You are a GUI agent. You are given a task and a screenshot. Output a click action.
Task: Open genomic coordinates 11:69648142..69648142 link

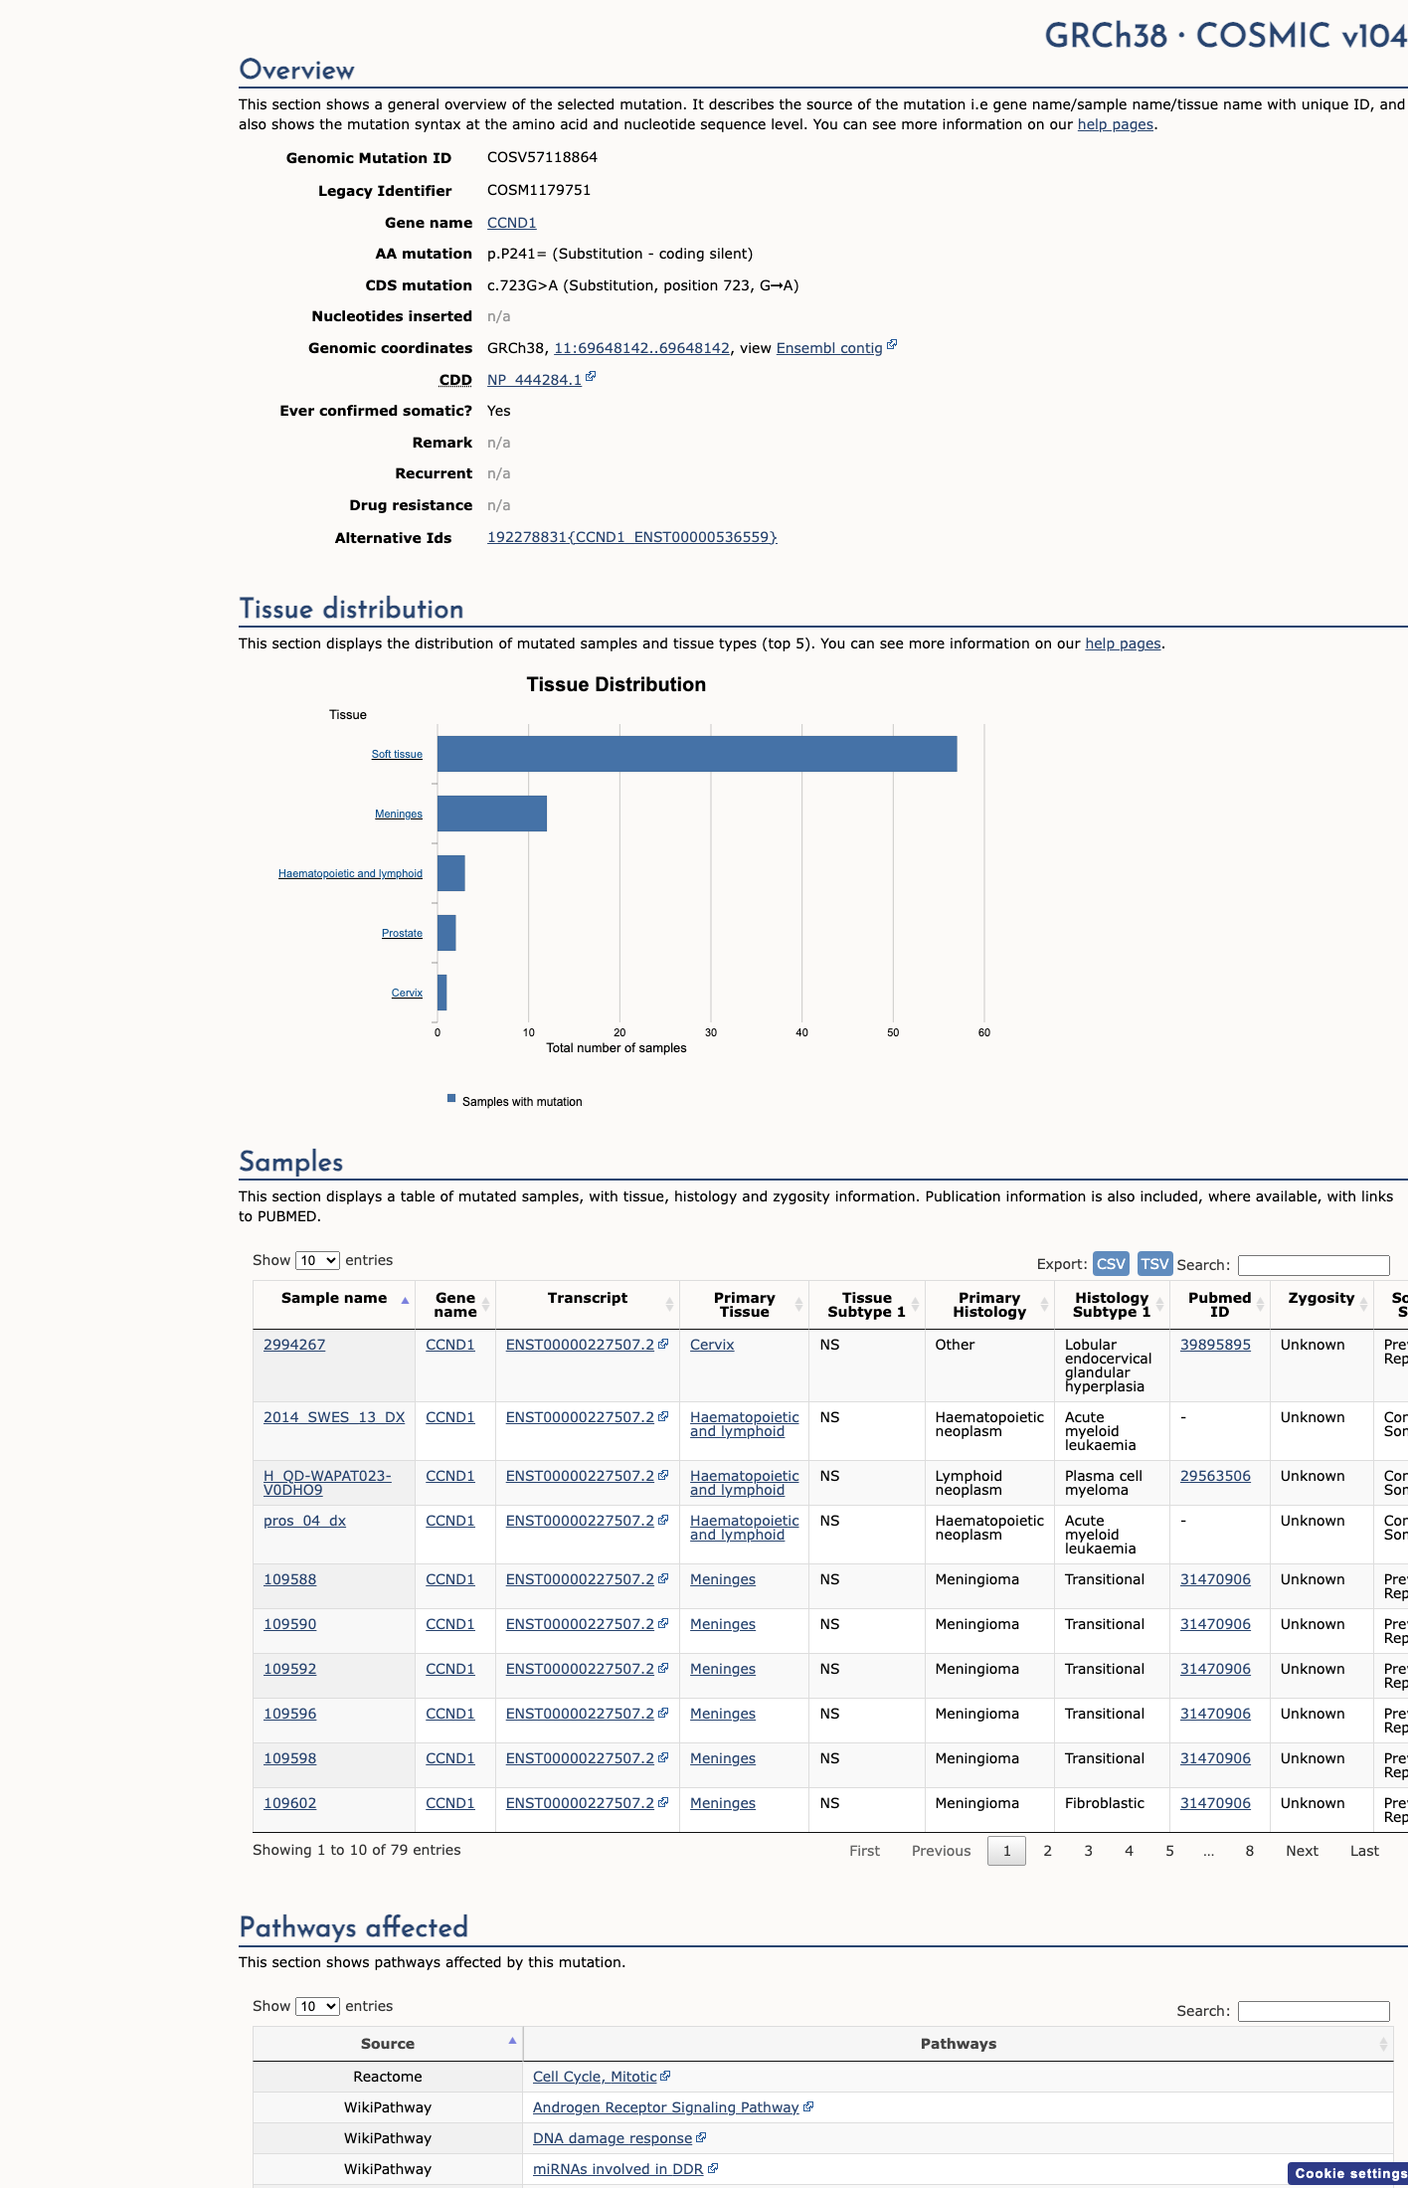(x=641, y=348)
